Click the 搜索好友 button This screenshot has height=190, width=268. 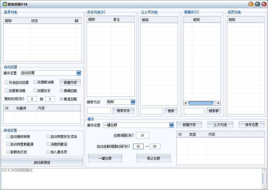[x=123, y=111]
